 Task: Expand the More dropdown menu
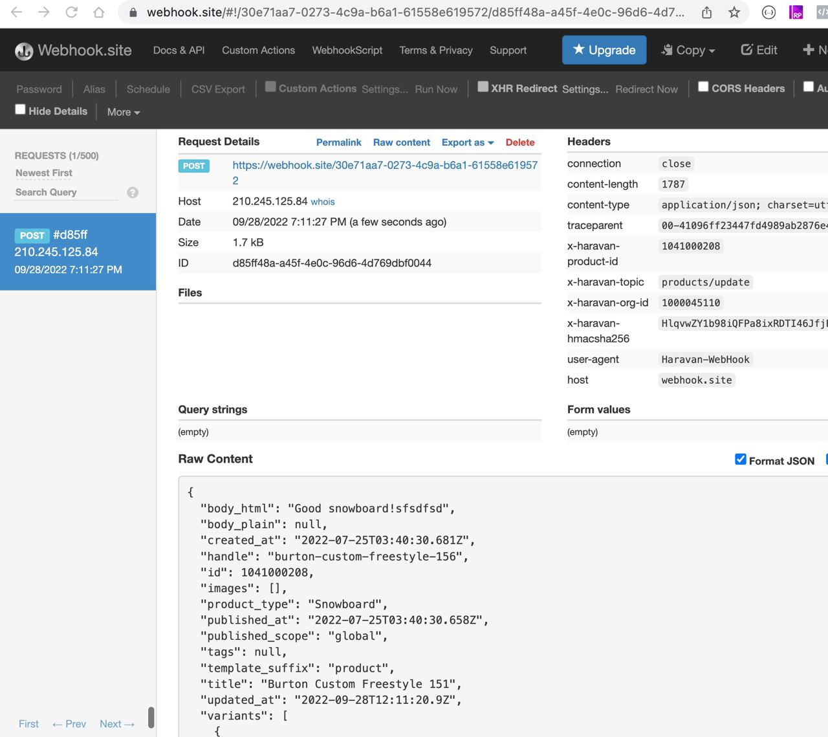tap(124, 112)
